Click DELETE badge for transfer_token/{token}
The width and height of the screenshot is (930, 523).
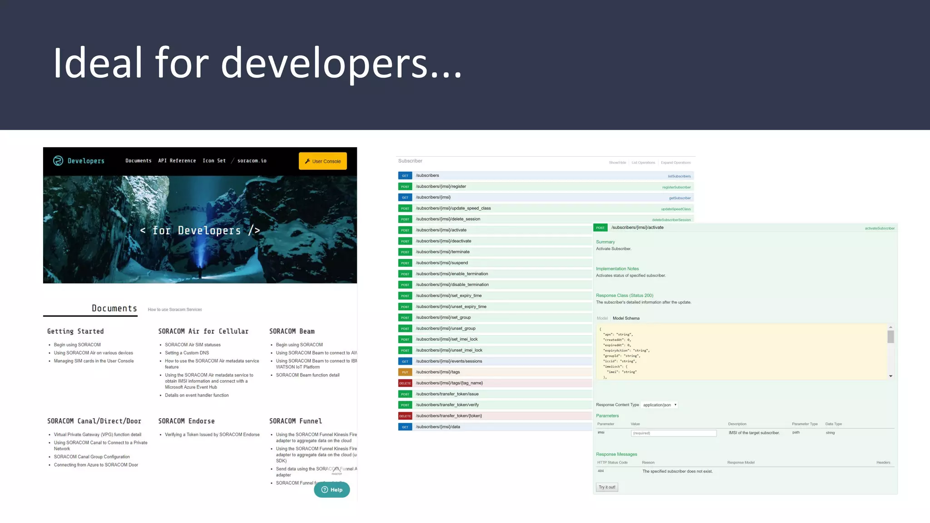click(x=405, y=416)
